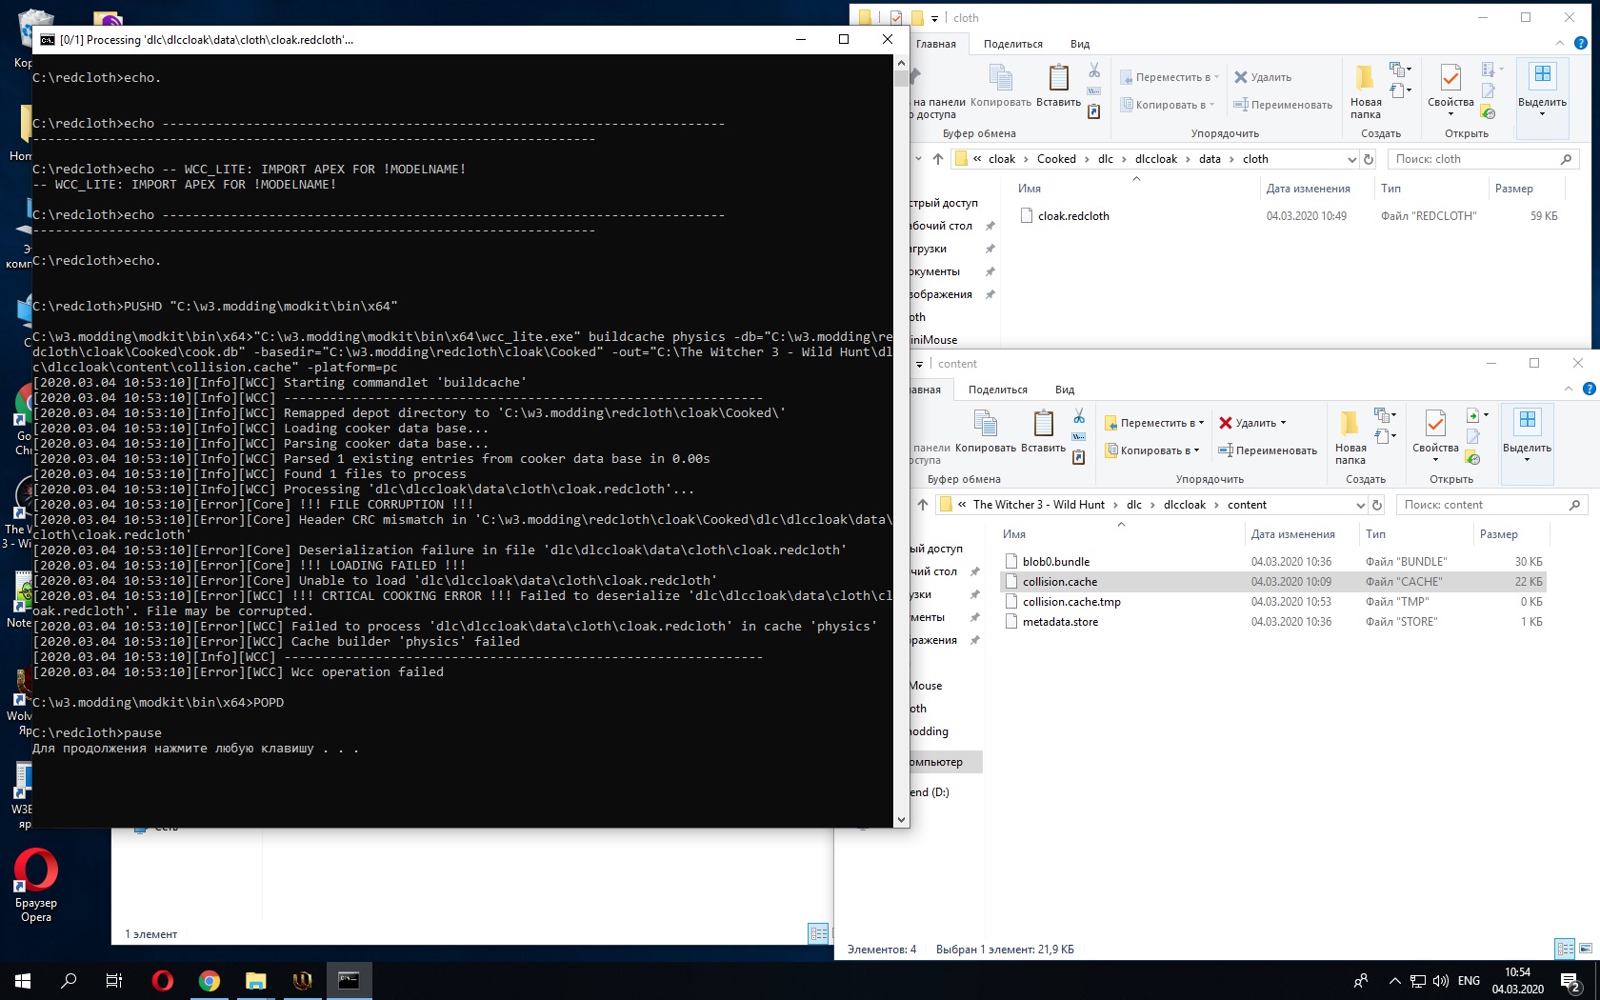Select blob0.bundle file
Viewport: 1600px width, 1000px height.
pyautogui.click(x=1055, y=562)
